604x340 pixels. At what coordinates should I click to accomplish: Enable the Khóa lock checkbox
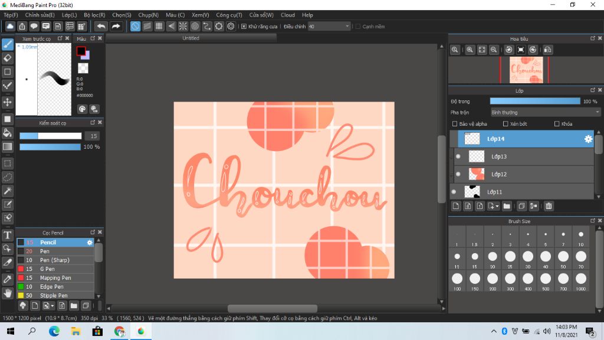(557, 124)
